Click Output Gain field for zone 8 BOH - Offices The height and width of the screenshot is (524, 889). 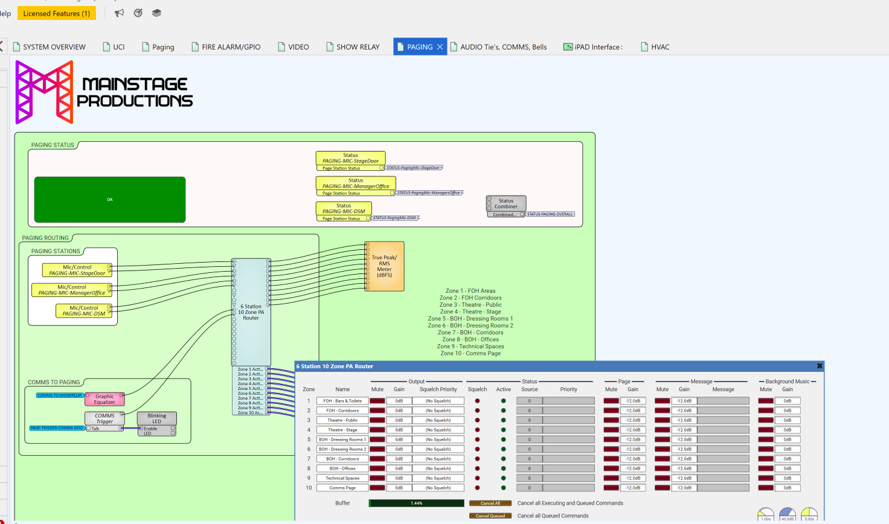coord(399,468)
